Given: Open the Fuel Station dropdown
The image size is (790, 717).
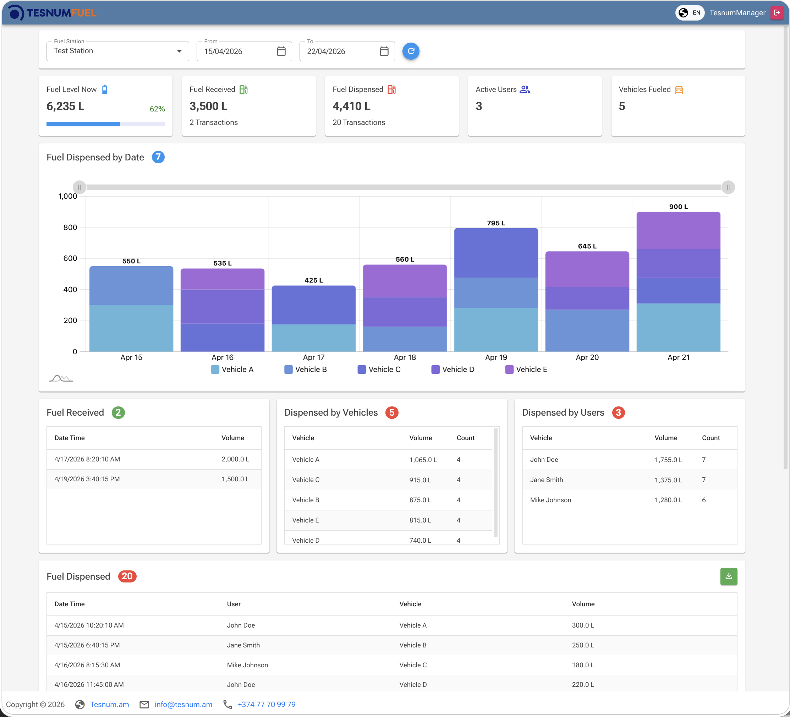Looking at the screenshot, I should (x=117, y=51).
